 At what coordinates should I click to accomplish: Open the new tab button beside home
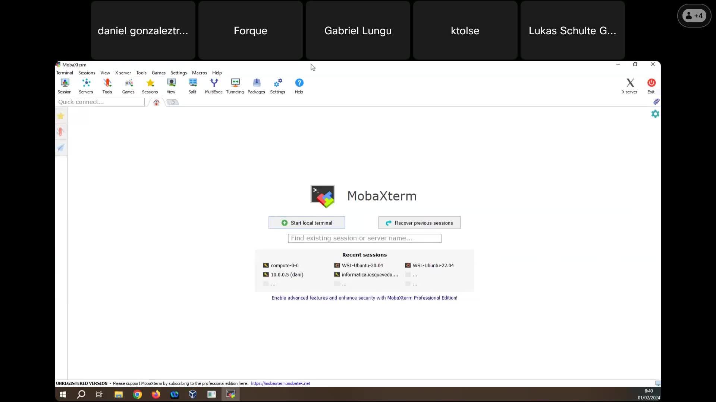[173, 102]
